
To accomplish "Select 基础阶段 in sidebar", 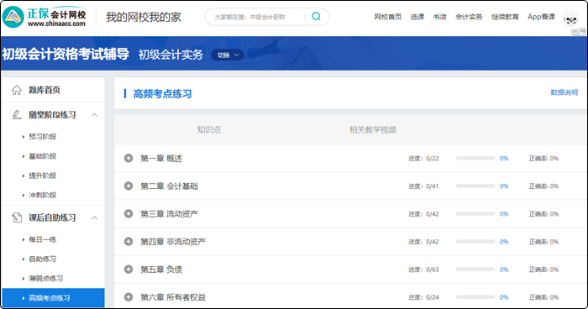I will [x=42, y=156].
